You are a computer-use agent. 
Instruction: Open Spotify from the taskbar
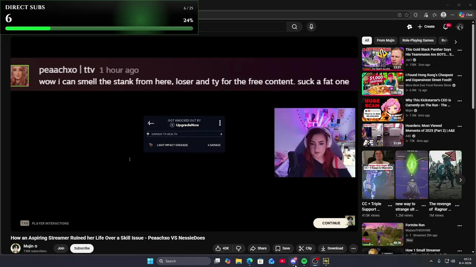click(304, 261)
